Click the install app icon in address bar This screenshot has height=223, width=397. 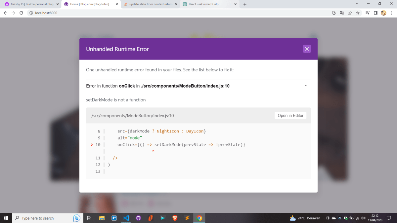[334, 13]
